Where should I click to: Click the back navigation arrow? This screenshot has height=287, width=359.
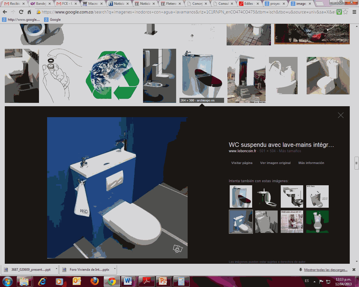point(5,12)
